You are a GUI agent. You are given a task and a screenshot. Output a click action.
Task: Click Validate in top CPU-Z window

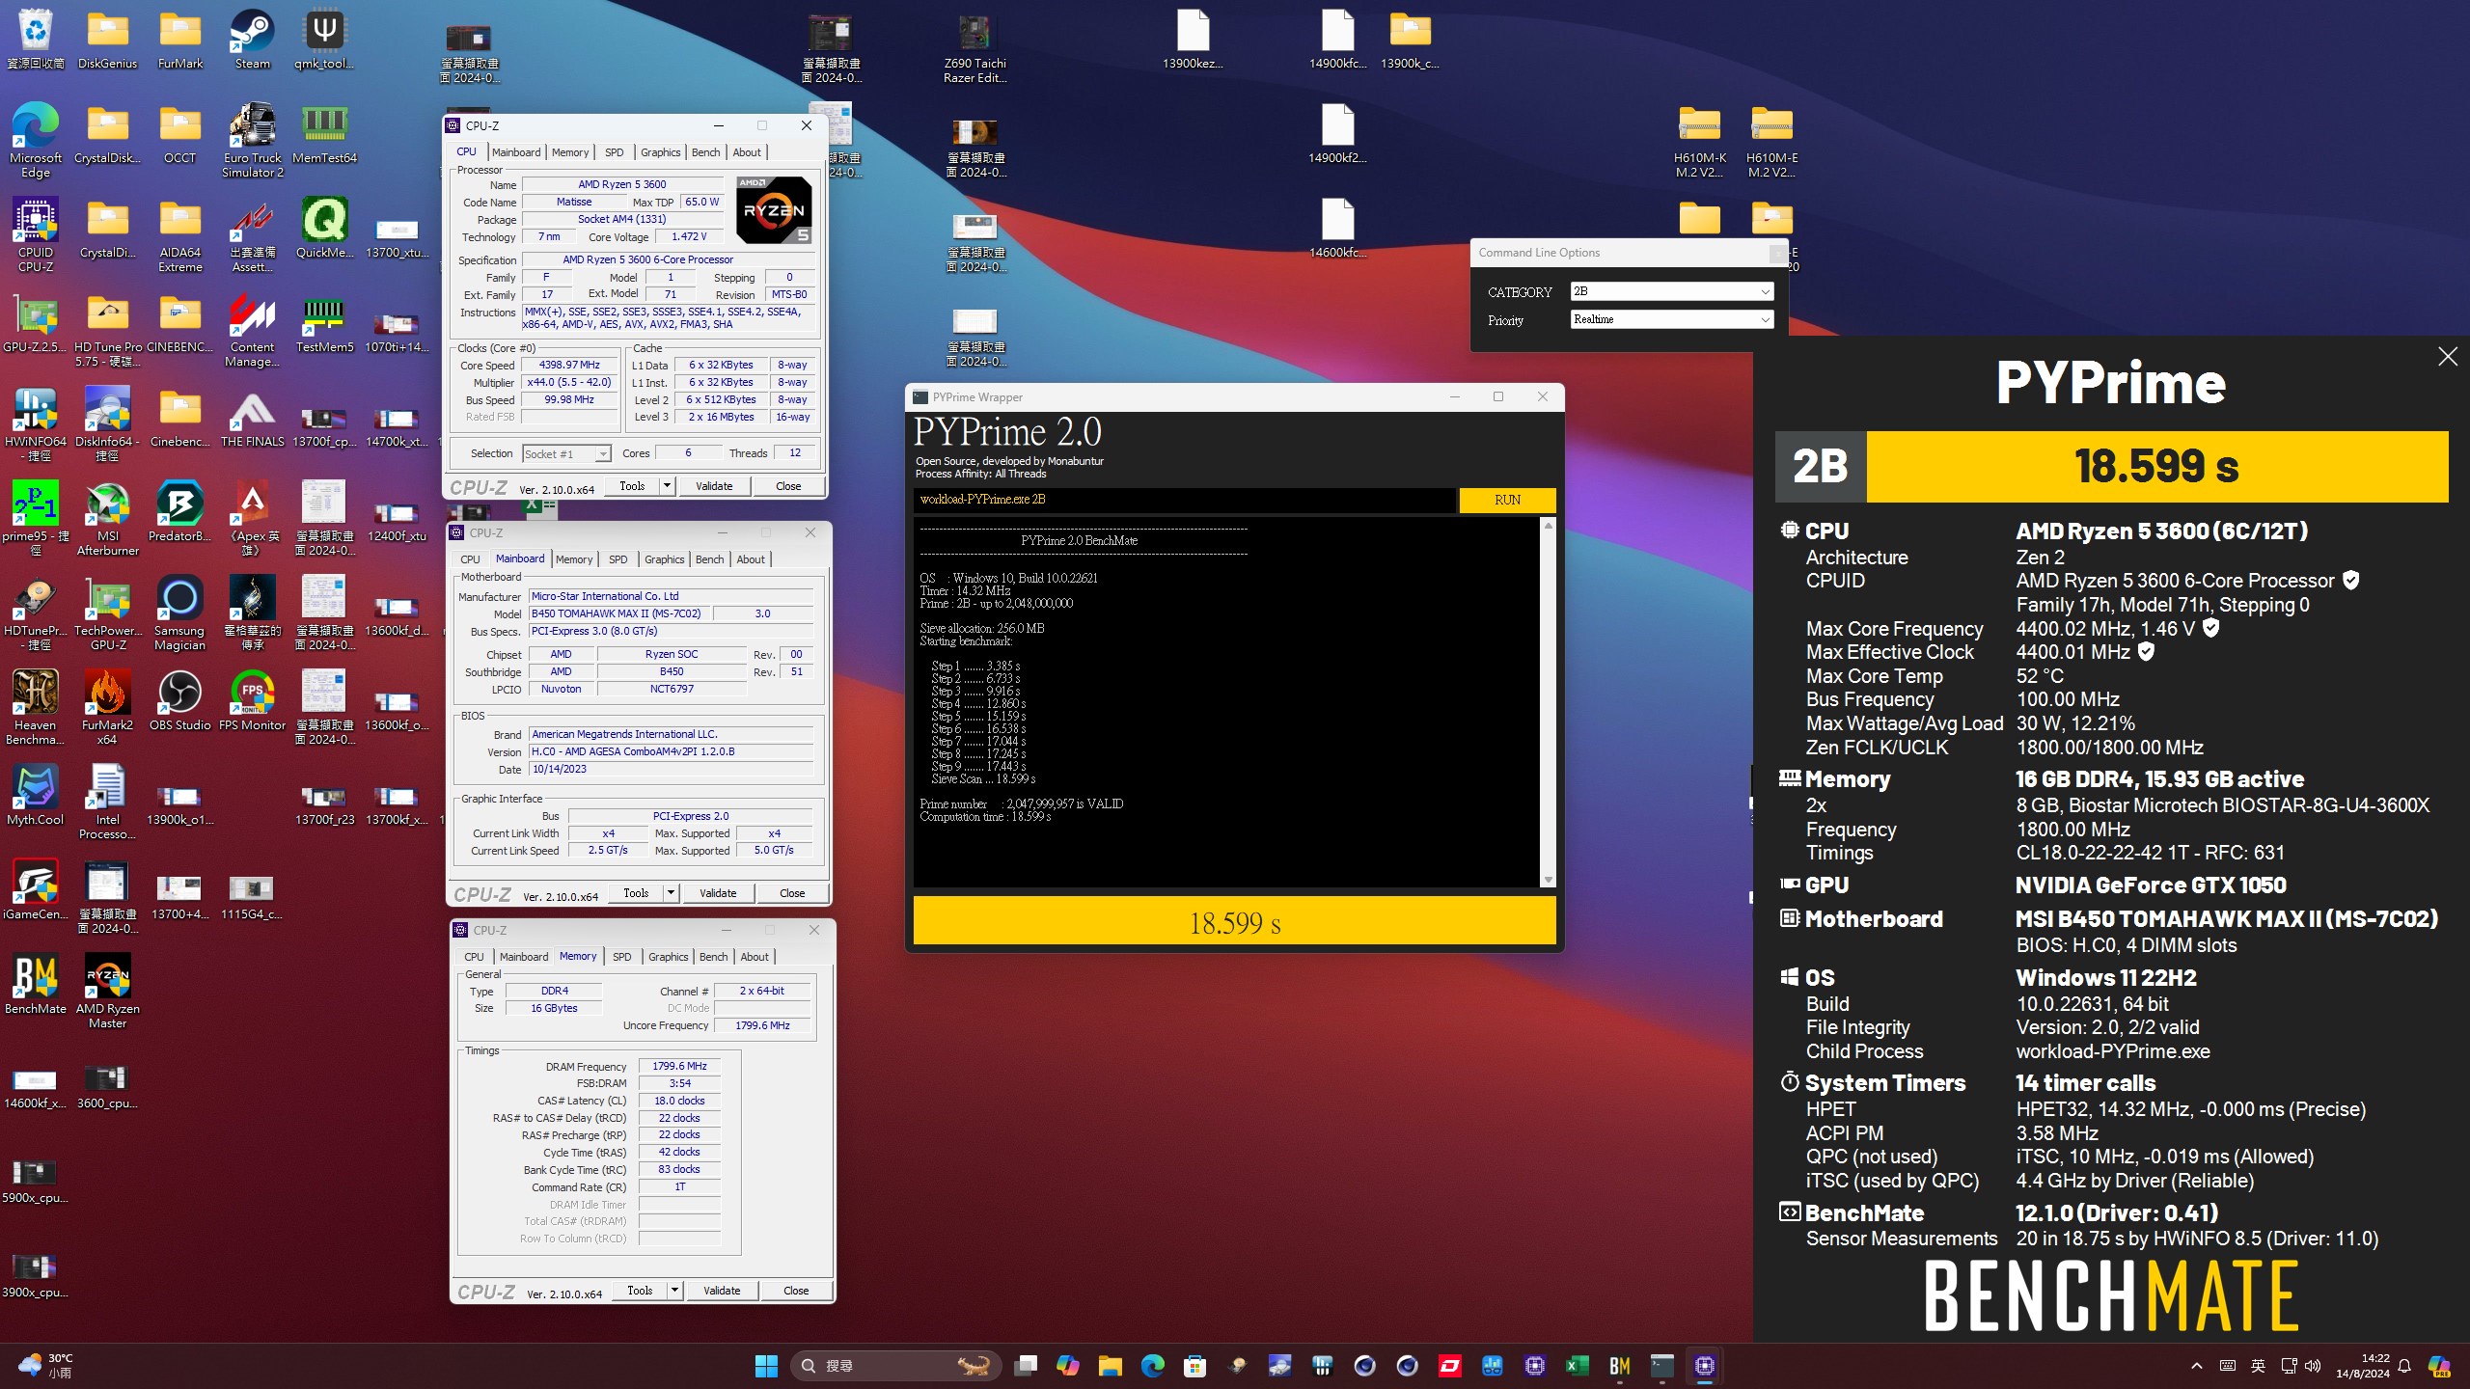(714, 486)
